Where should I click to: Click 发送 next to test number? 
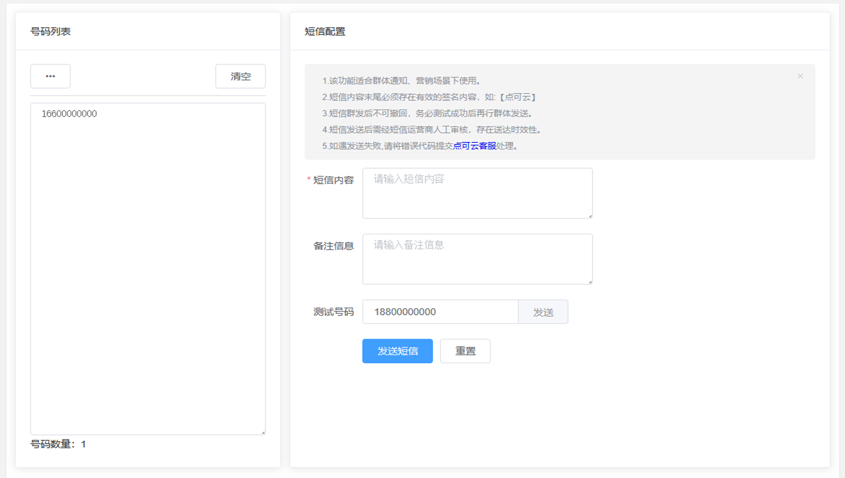543,312
